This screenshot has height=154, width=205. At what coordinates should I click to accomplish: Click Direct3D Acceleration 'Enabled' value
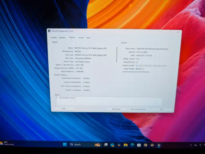(x=86, y=82)
